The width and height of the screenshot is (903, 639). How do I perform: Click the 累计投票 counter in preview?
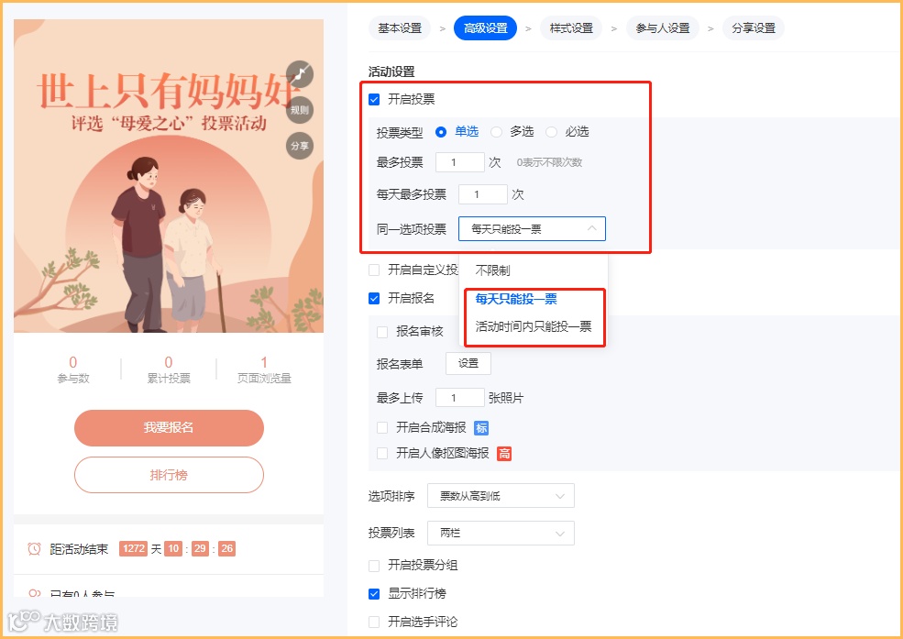169,369
